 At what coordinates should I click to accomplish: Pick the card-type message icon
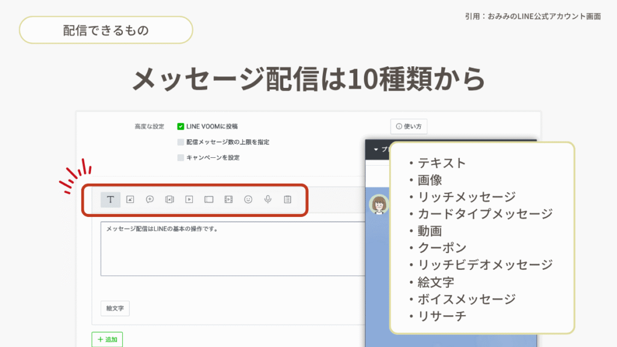click(x=169, y=199)
